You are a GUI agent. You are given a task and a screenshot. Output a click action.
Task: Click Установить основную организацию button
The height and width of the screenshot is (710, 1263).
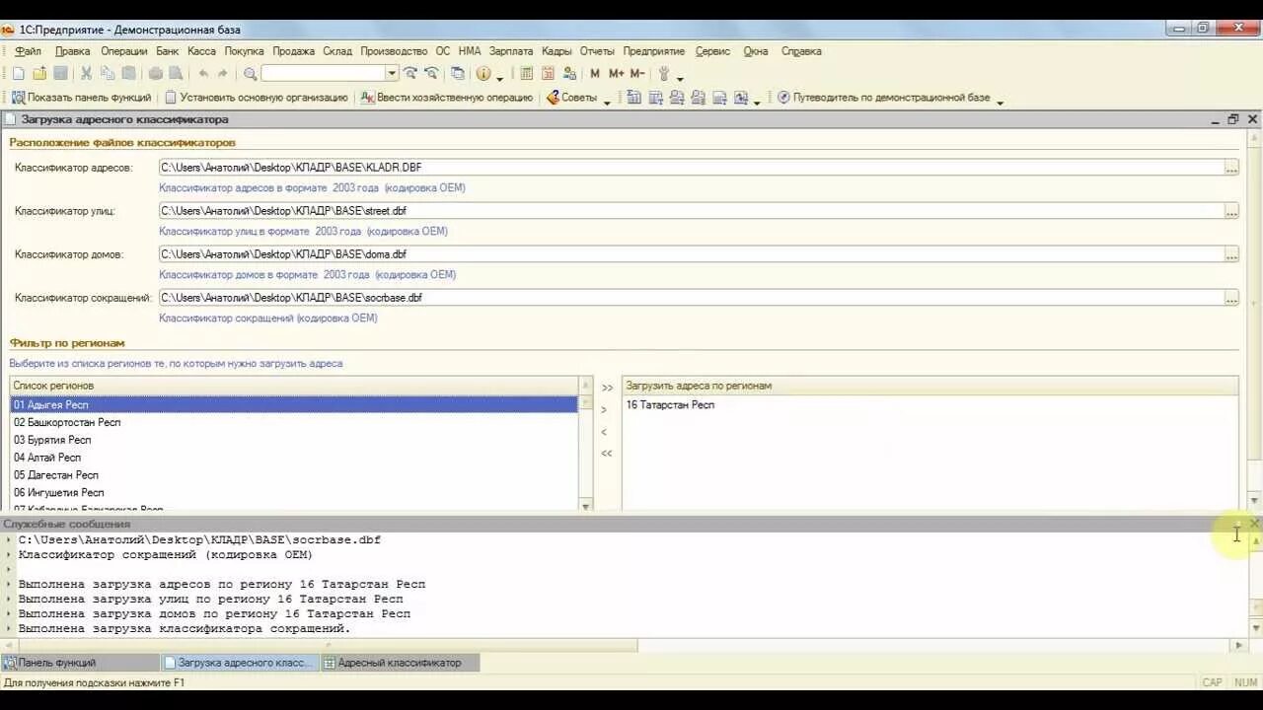point(256,98)
